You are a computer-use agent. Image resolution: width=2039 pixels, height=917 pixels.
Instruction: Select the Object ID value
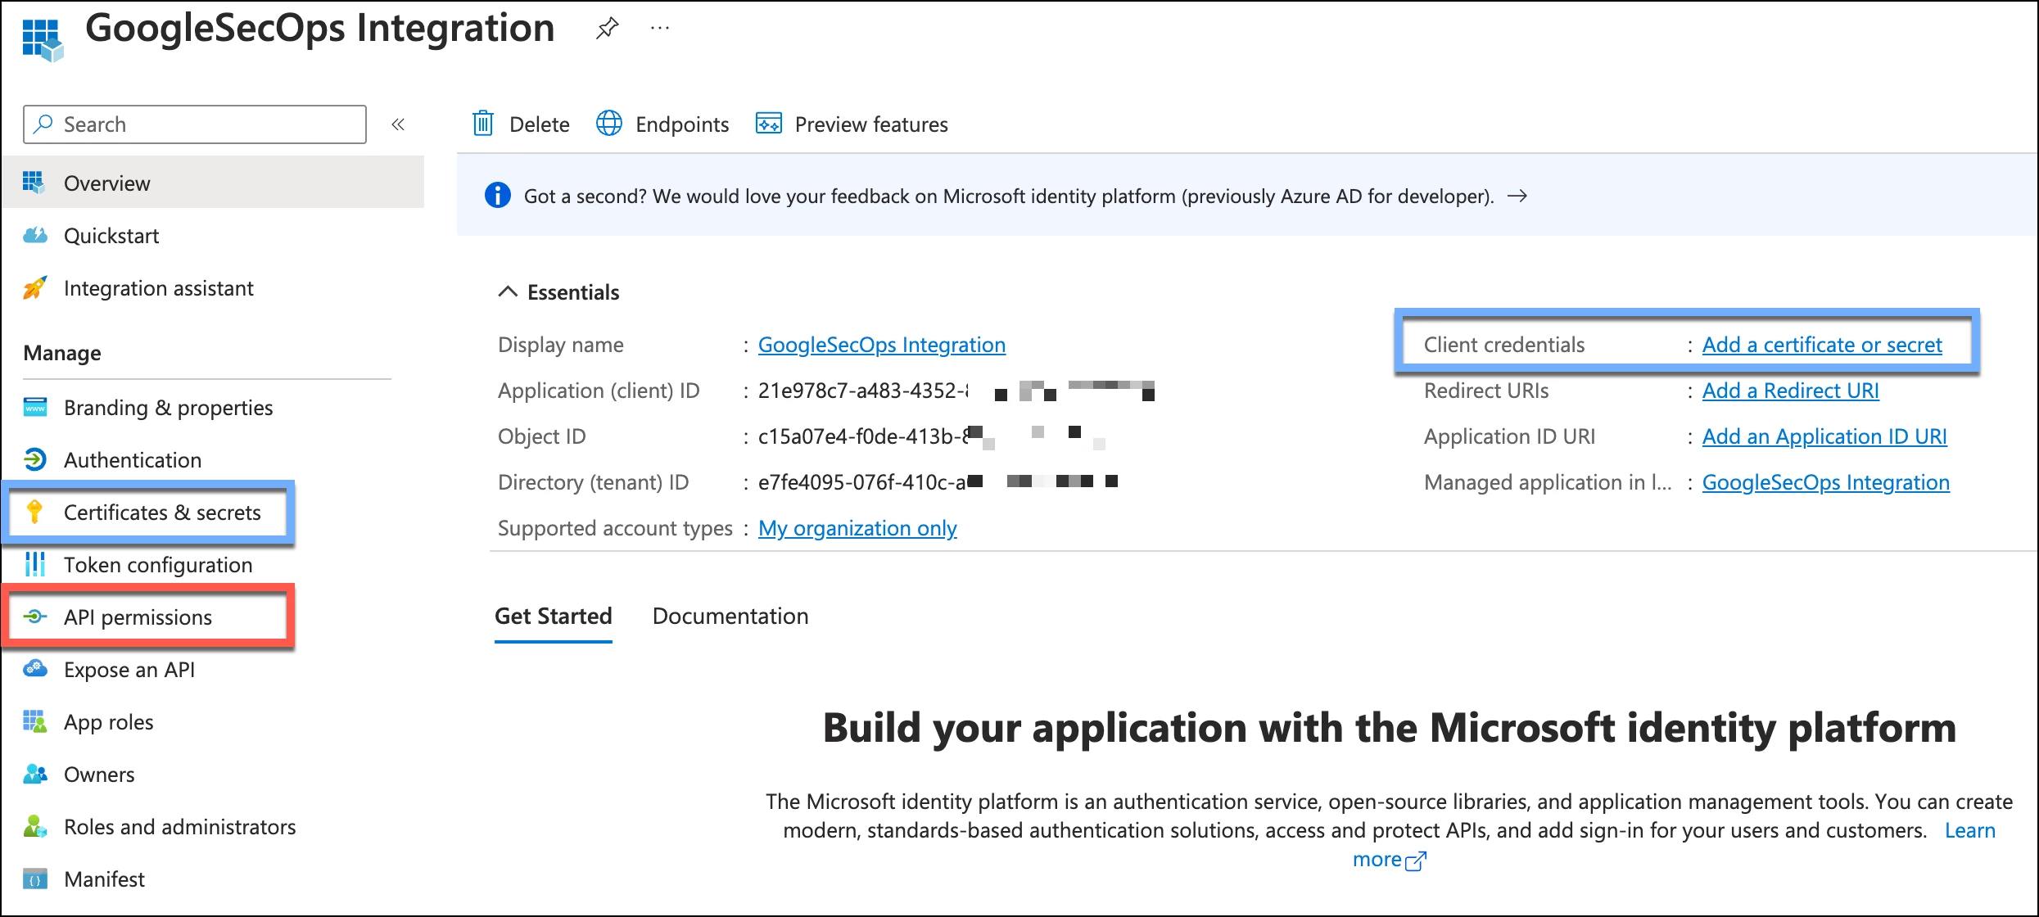click(931, 436)
